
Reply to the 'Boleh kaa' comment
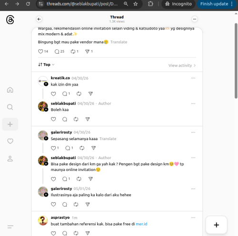tap(65, 119)
